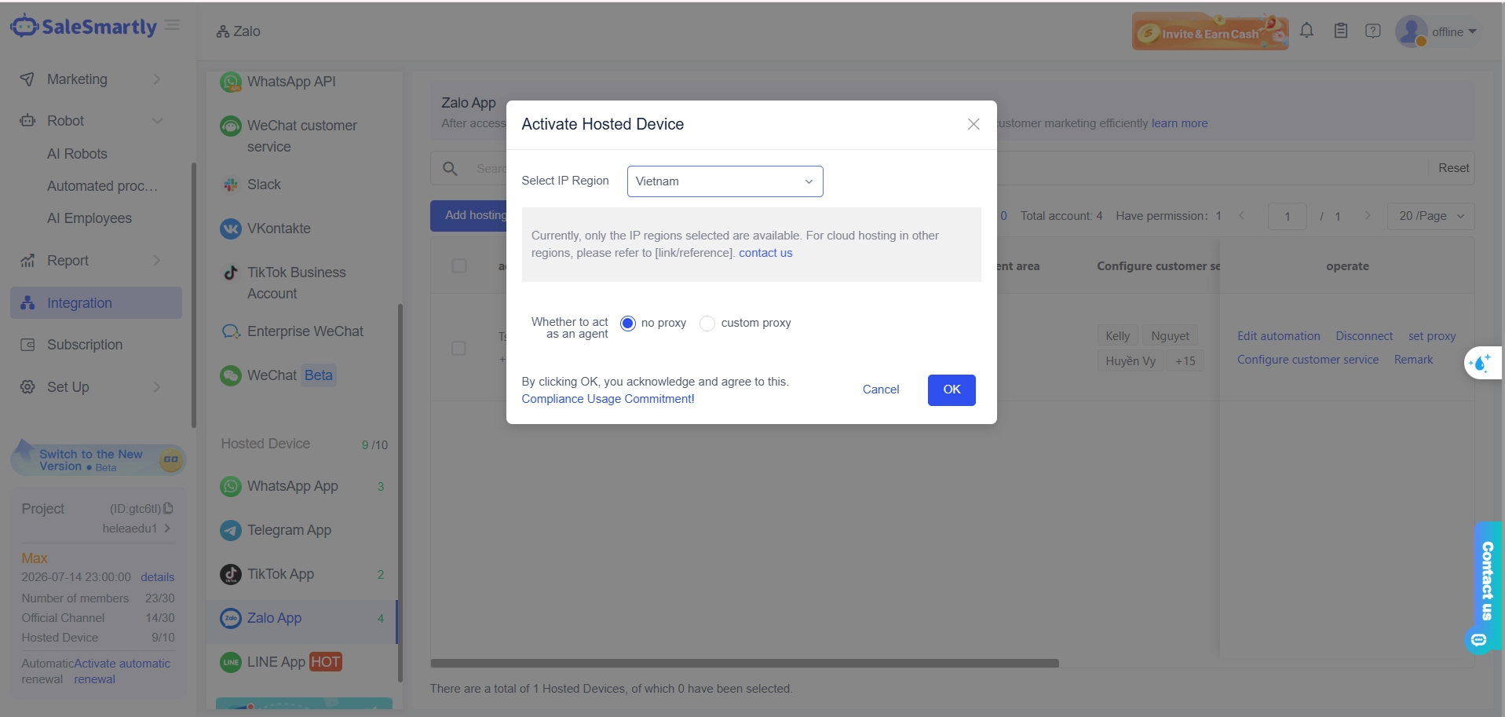The height and width of the screenshot is (717, 1505).
Task: Click the OK button
Action: [x=952, y=390]
